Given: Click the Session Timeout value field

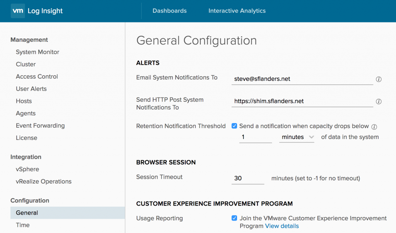Looking at the screenshot, I should point(247,178).
